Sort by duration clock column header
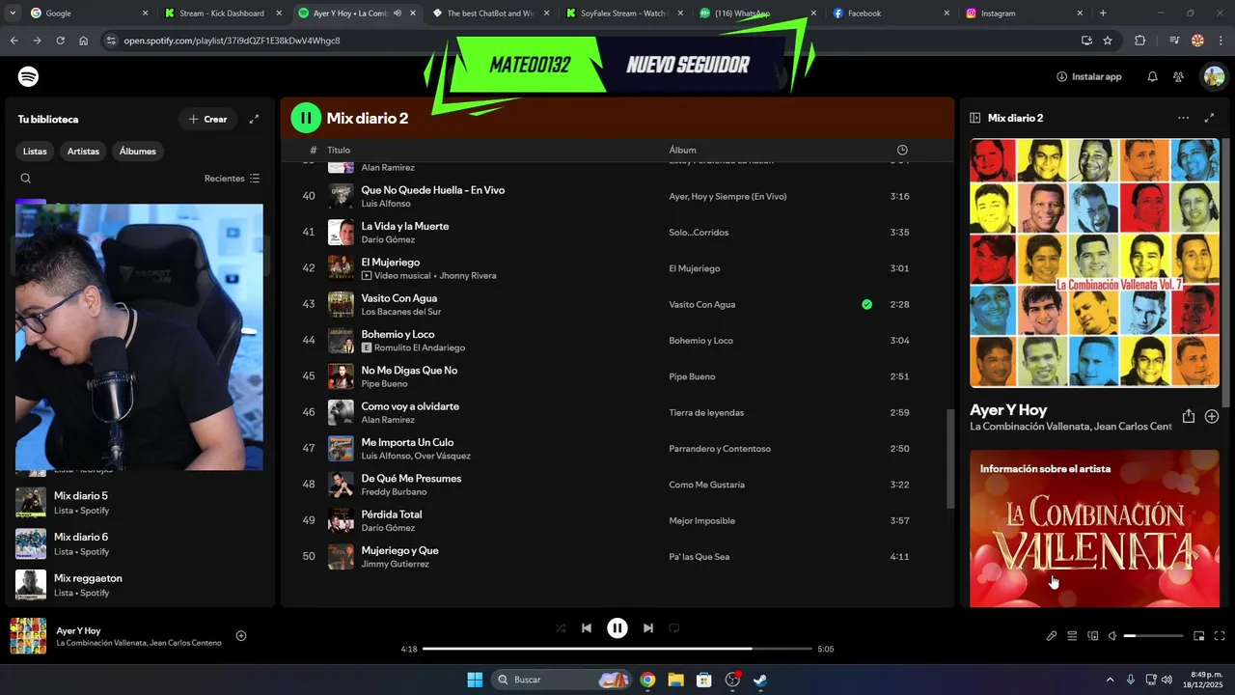Screen dimensions: 1235x695 click(902, 150)
